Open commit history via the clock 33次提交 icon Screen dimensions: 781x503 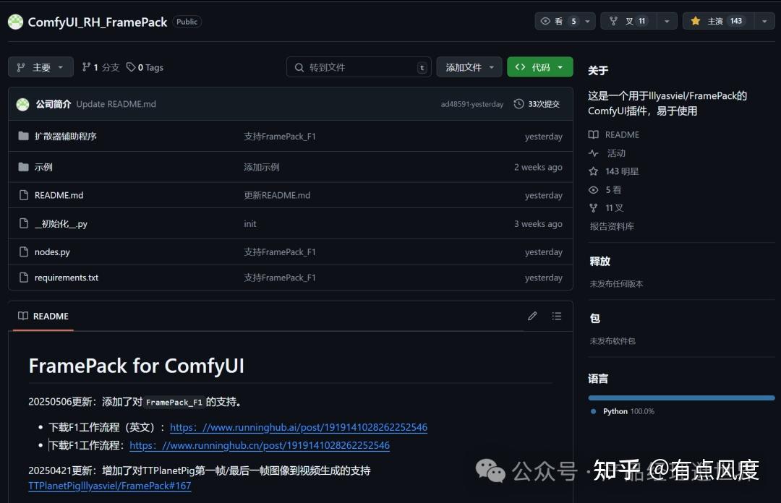click(519, 103)
